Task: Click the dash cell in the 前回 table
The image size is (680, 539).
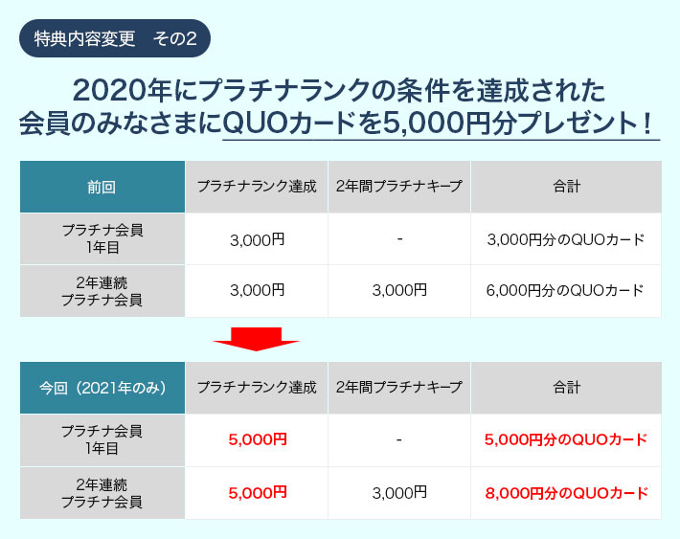Action: coord(399,239)
